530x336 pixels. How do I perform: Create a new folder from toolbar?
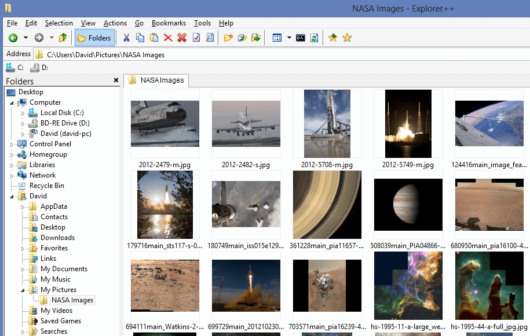(x=228, y=38)
